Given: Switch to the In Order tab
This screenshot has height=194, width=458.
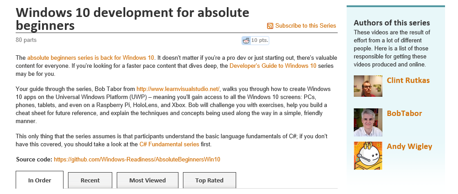Looking at the screenshot, I should tap(39, 180).
